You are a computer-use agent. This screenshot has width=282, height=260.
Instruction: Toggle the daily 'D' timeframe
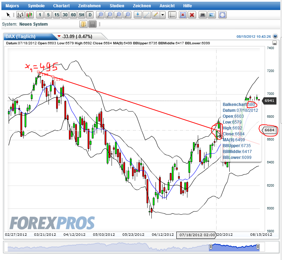coord(89,15)
